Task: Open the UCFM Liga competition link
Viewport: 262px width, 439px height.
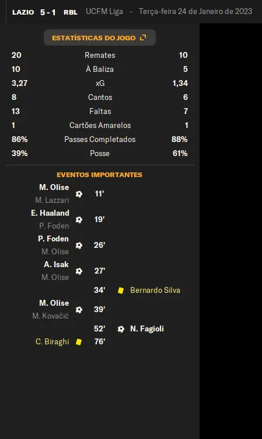Action: click(104, 12)
